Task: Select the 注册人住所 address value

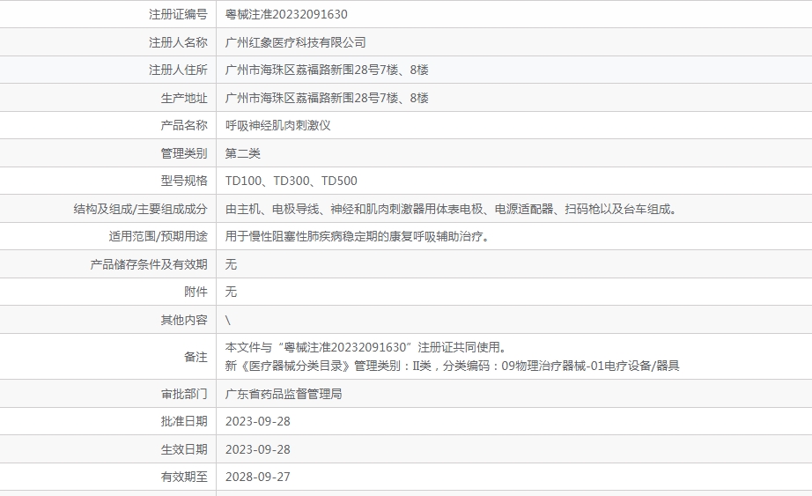Action: [327, 70]
